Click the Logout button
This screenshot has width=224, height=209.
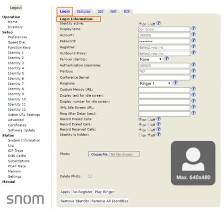point(16,8)
